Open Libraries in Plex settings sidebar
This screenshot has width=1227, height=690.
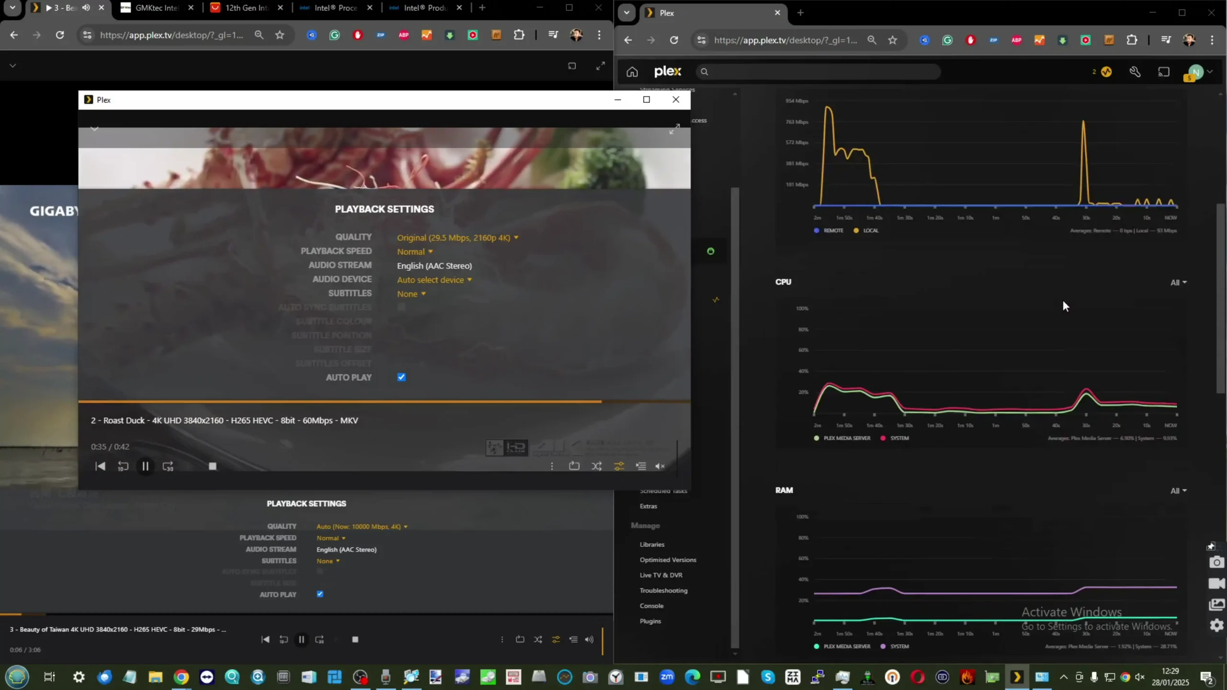(652, 544)
